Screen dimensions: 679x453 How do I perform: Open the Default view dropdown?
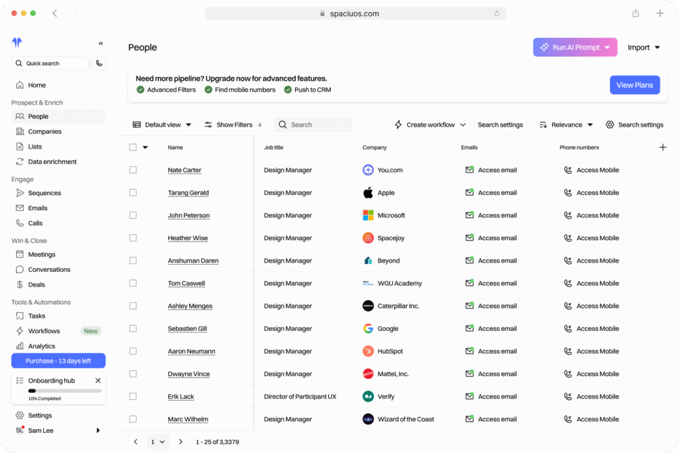click(x=162, y=125)
